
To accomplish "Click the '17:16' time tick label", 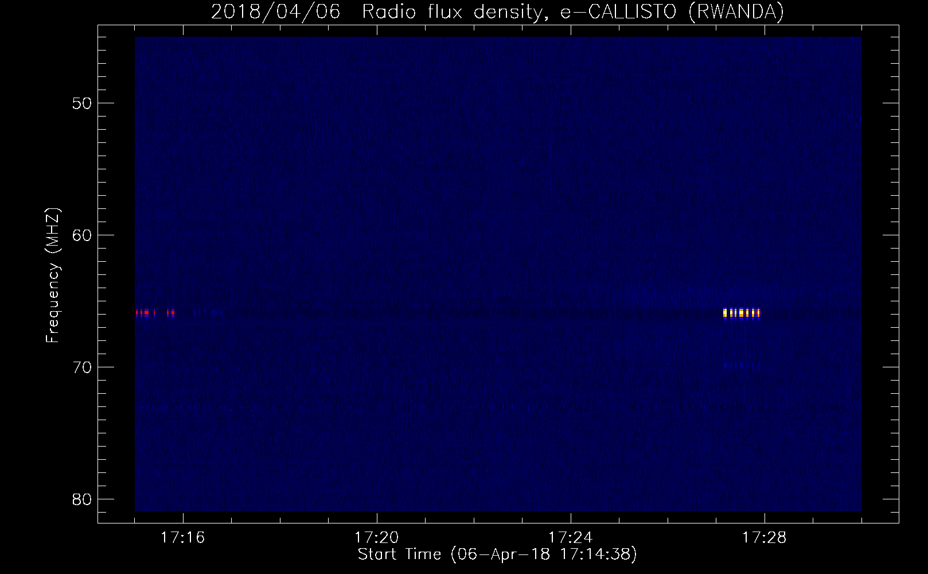I will coord(183,537).
